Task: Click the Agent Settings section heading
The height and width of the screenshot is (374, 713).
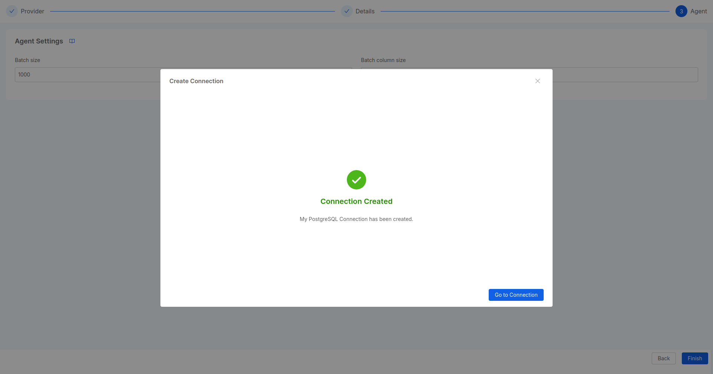Action: click(x=39, y=41)
